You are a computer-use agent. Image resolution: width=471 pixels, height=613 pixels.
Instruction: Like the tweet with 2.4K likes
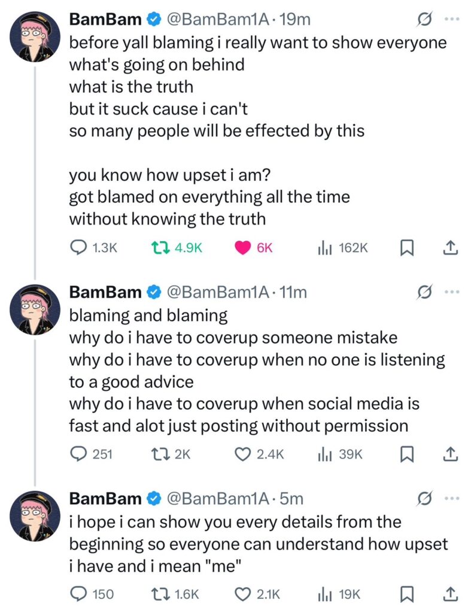(242, 454)
